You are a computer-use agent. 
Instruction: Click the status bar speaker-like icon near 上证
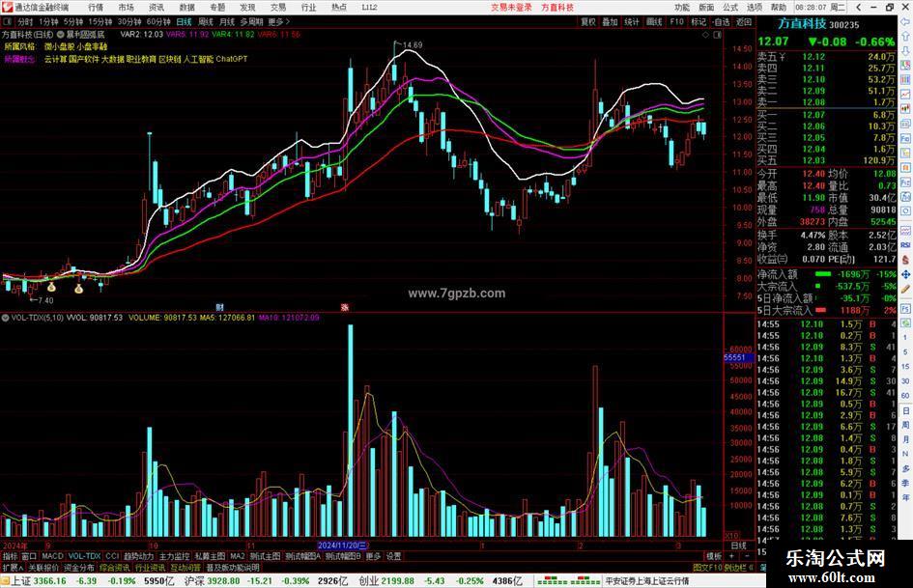click(5, 580)
